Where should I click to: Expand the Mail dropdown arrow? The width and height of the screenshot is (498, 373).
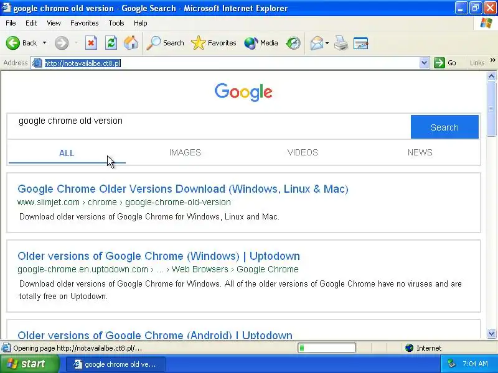[327, 43]
